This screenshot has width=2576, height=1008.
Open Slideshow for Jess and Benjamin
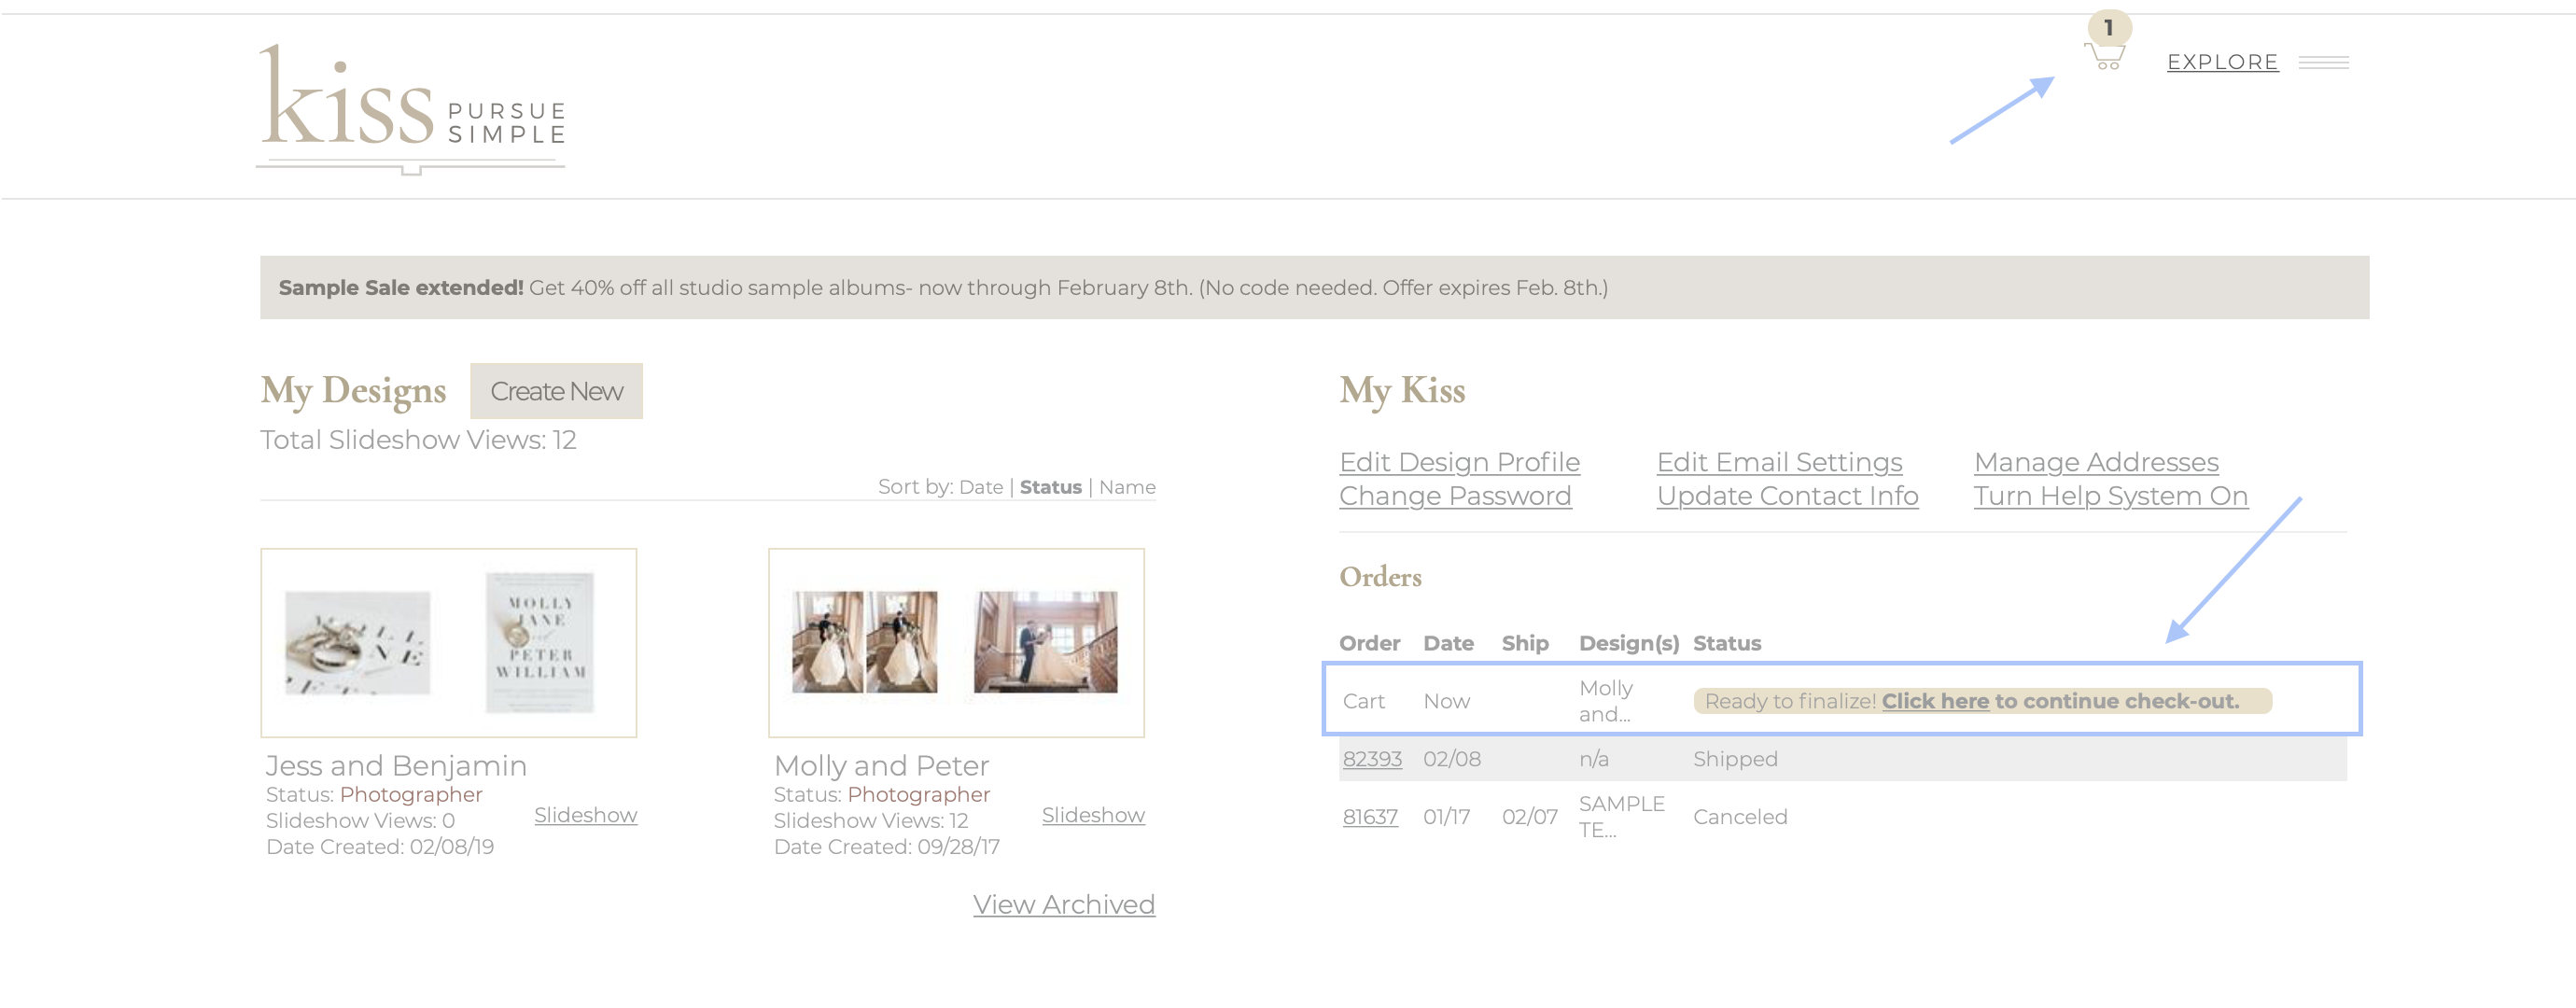(x=585, y=815)
